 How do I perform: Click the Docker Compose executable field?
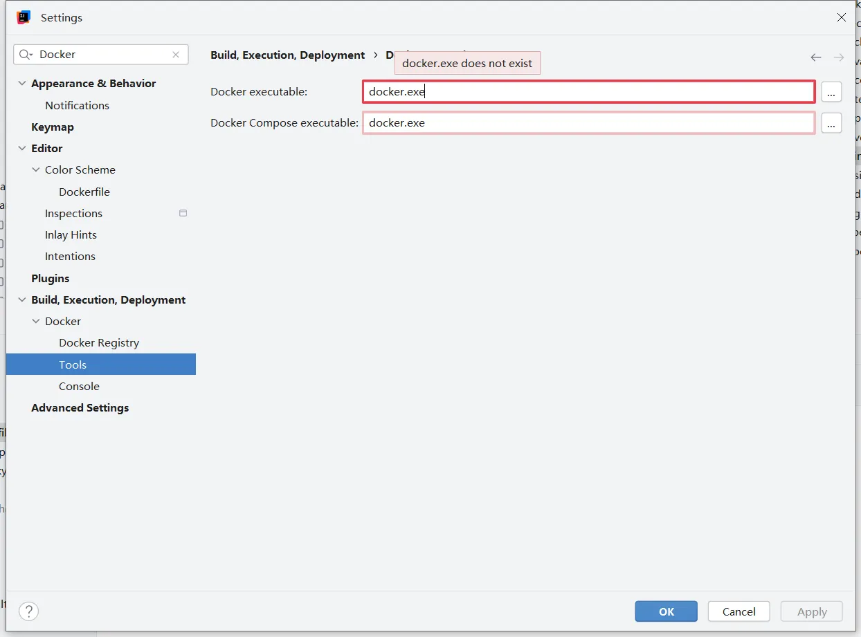coord(589,122)
